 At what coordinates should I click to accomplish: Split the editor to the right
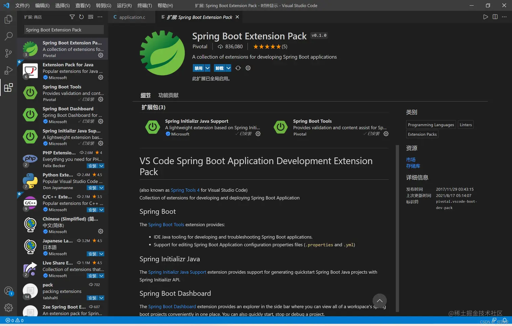495,17
